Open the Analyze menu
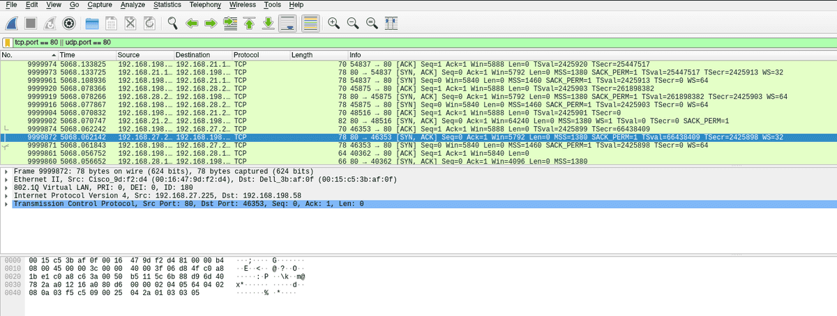 click(x=133, y=5)
